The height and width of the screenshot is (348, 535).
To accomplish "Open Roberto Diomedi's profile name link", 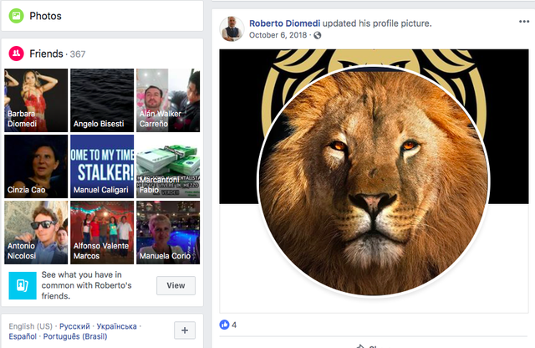I will point(284,23).
